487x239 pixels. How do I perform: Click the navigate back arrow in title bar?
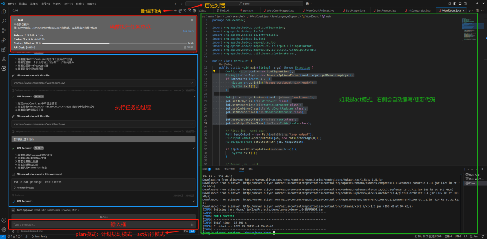click(x=176, y=4)
